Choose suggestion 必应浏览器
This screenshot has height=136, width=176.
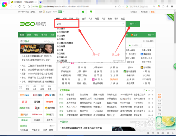point(62,61)
